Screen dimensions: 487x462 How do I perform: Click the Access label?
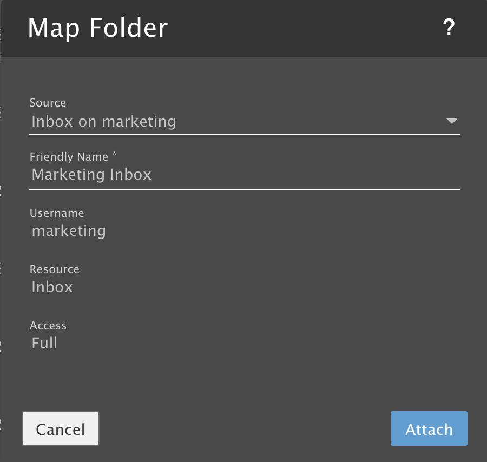coord(48,326)
